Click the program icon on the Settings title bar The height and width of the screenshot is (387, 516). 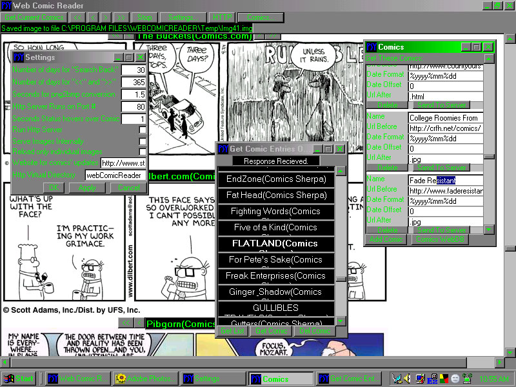click(x=18, y=56)
